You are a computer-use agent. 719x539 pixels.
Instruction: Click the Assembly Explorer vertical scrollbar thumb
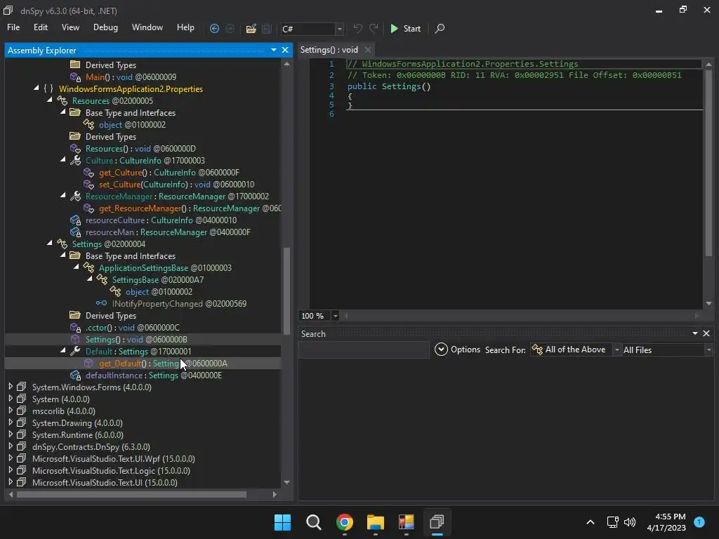pos(287,291)
